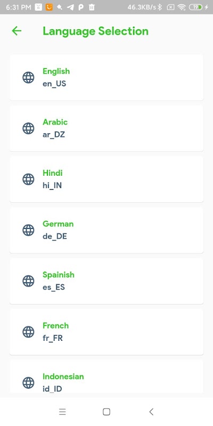Open the Telegram notification icon in status bar
Screen dimensions: 213x426
click(x=70, y=7)
